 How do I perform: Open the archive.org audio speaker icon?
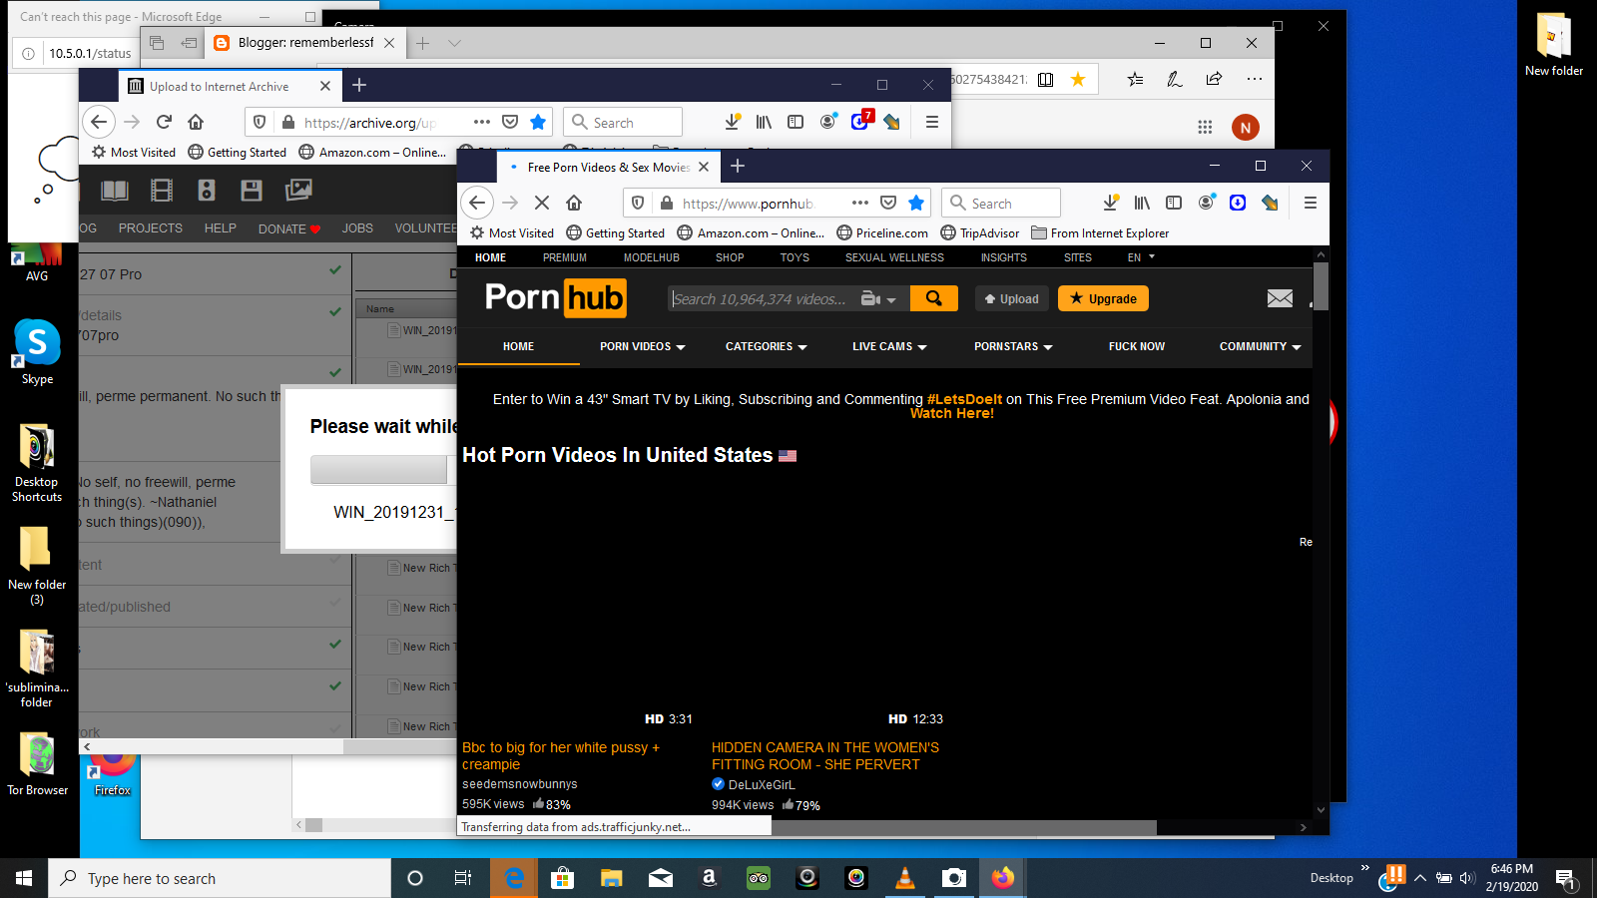point(207,190)
